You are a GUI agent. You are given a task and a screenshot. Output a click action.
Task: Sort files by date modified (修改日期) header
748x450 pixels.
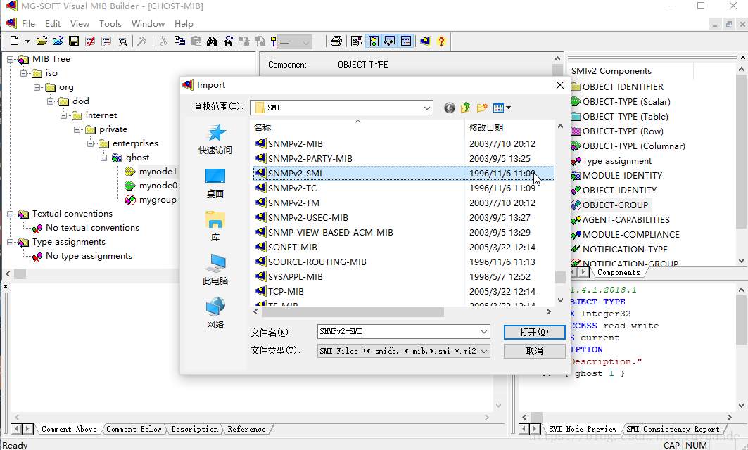point(509,127)
